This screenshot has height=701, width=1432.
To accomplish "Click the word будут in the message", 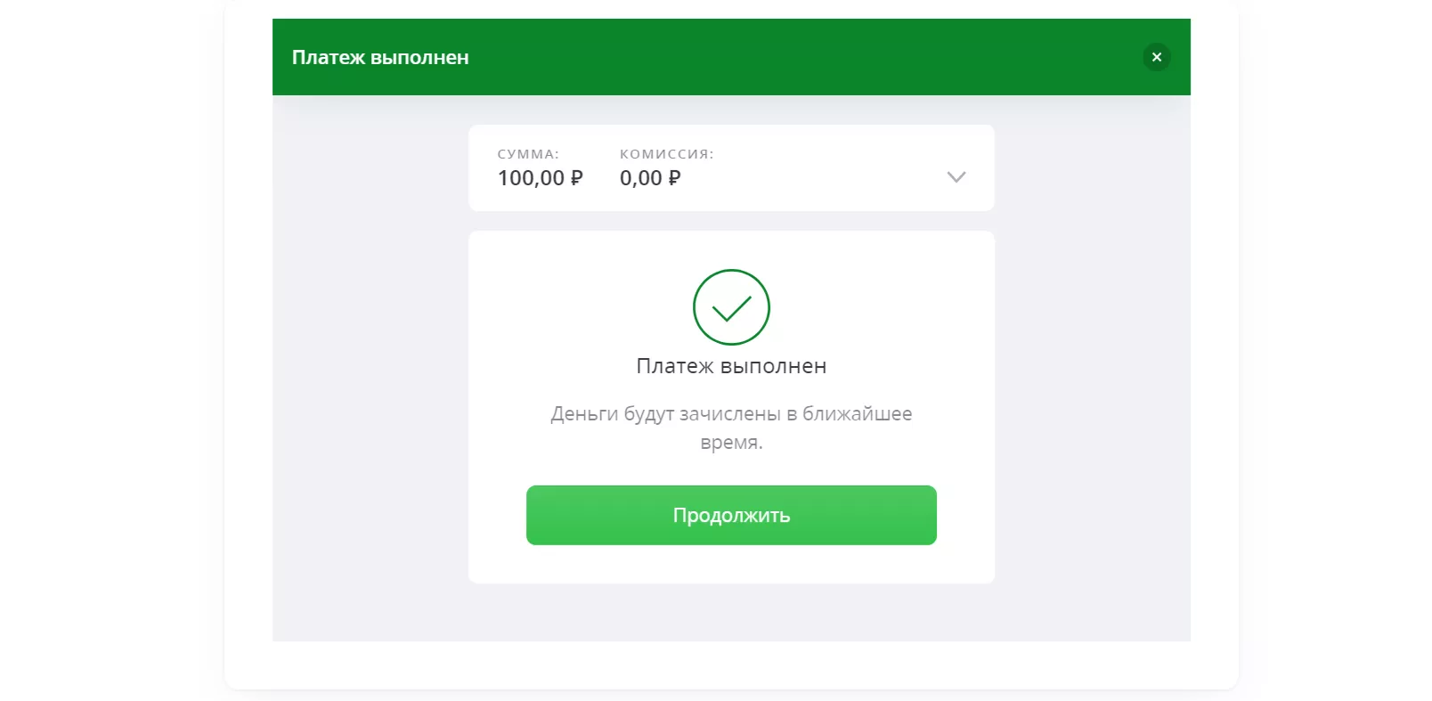I will [x=649, y=414].
